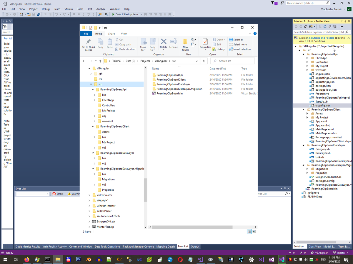Switch to Large icons view in Explorer

click(x=254, y=231)
